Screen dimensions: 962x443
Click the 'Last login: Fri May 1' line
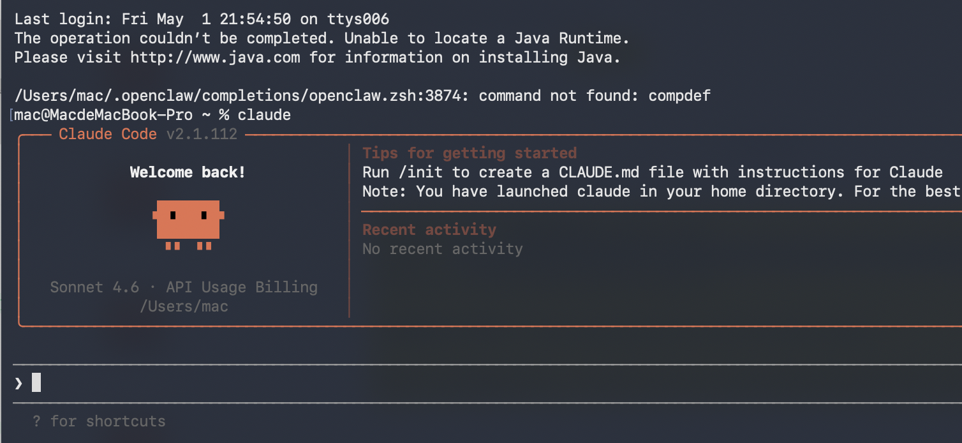[202, 19]
